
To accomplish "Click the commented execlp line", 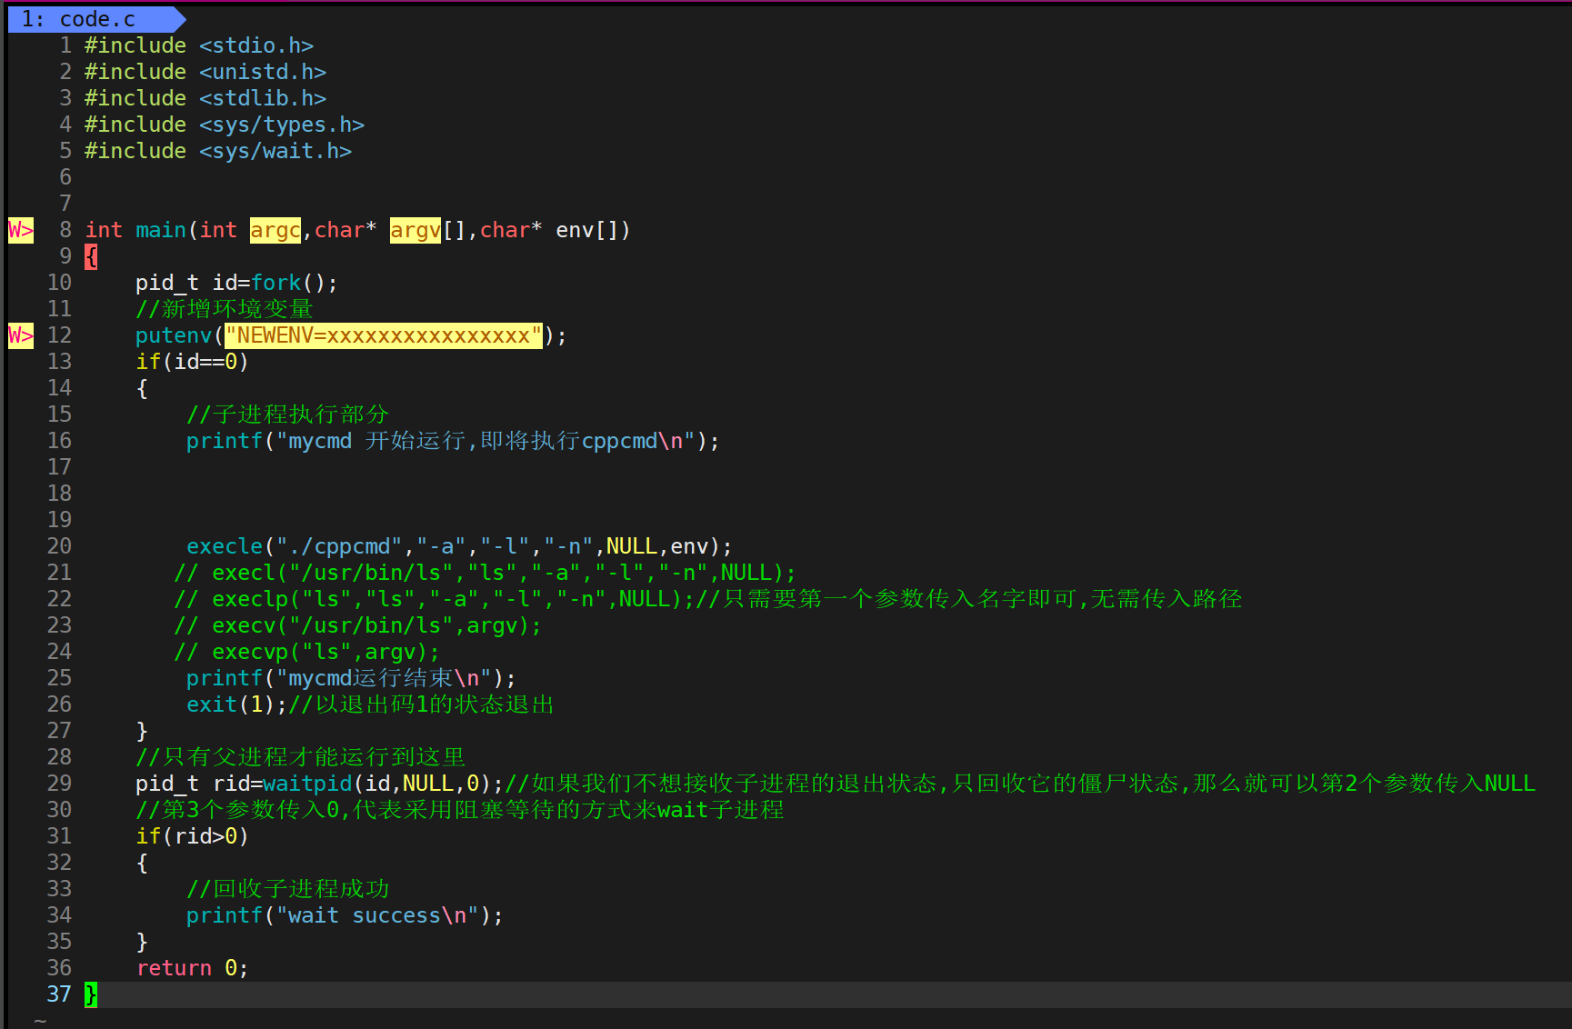I will click(x=707, y=599).
